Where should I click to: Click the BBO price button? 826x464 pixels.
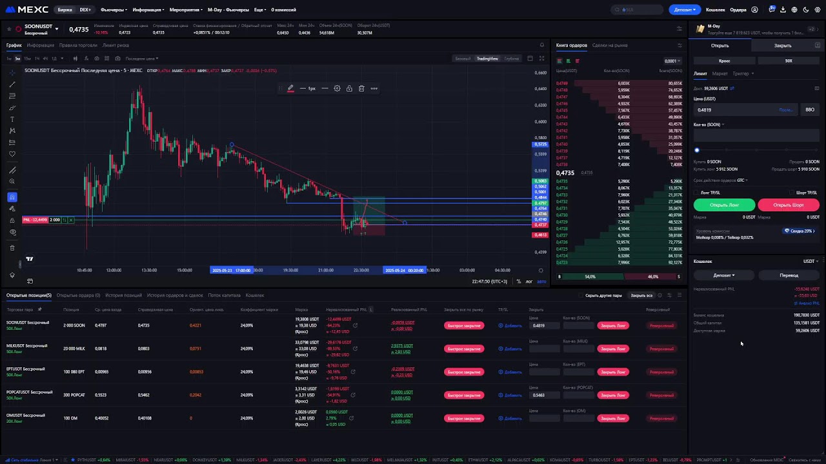point(810,110)
